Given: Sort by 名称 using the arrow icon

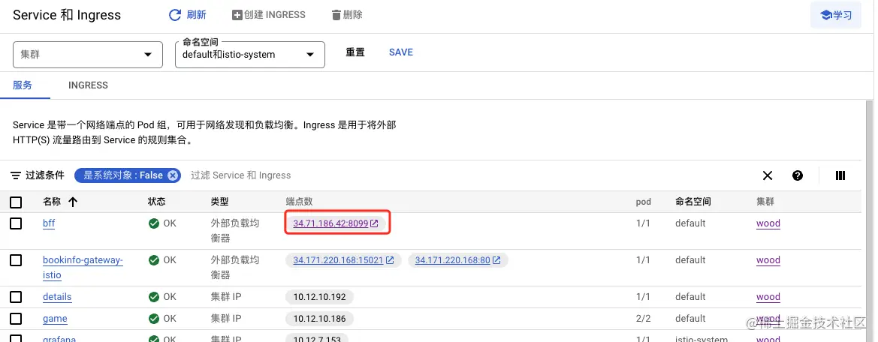Looking at the screenshot, I should coord(73,202).
